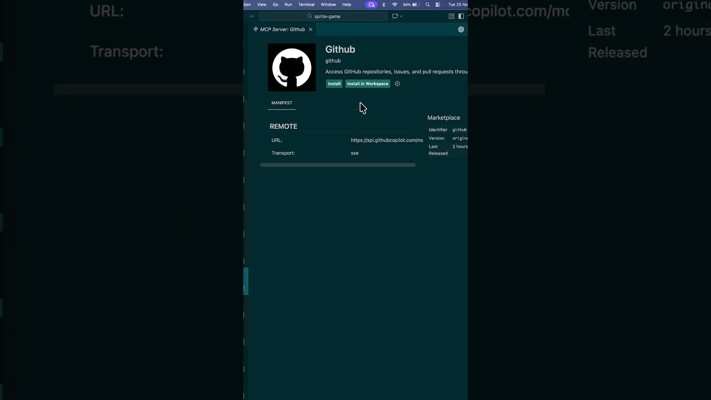Open the Wi-Fi status menu
711x400 pixels.
point(395,4)
